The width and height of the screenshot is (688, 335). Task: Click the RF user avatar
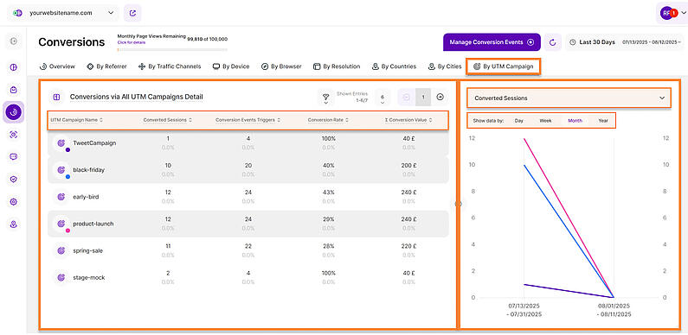666,13
